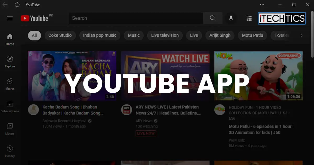314x165 pixels.
Task: Click '8M views • 4 years ago' text
Action: click(x=248, y=146)
